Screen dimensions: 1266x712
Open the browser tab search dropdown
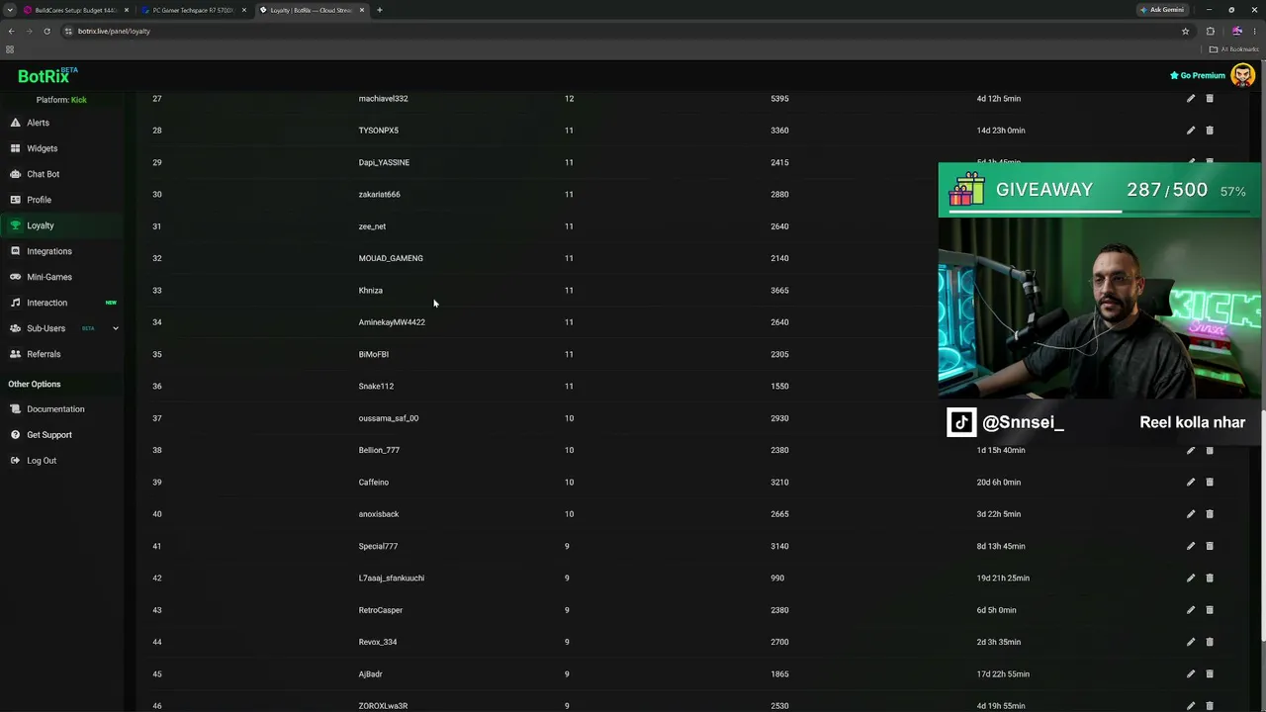[x=10, y=10]
